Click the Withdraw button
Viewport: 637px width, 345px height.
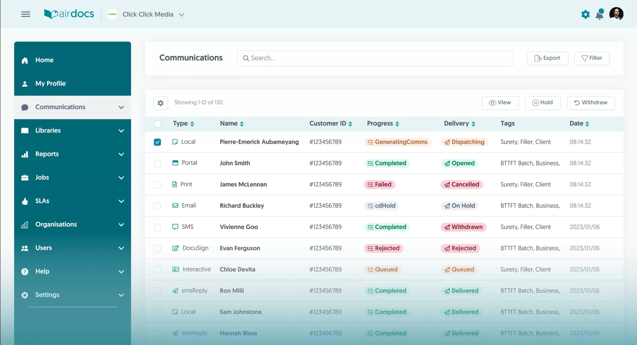(x=590, y=103)
